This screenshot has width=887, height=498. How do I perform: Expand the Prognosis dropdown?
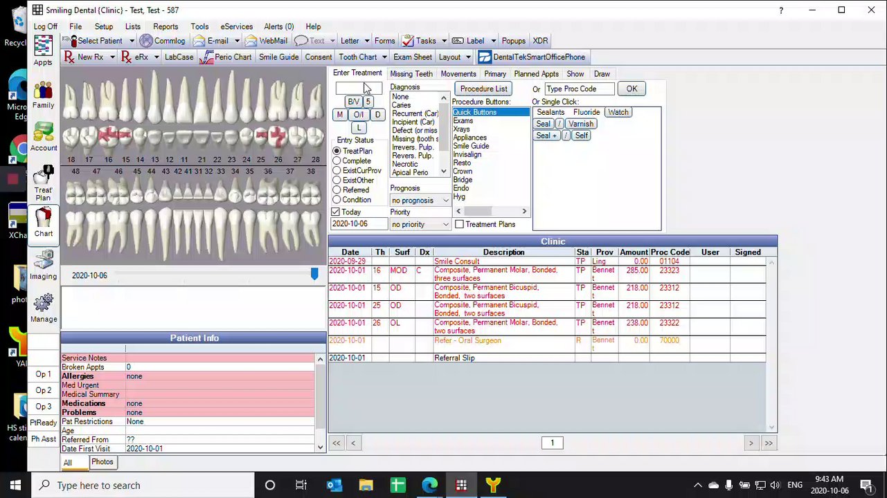coord(445,201)
